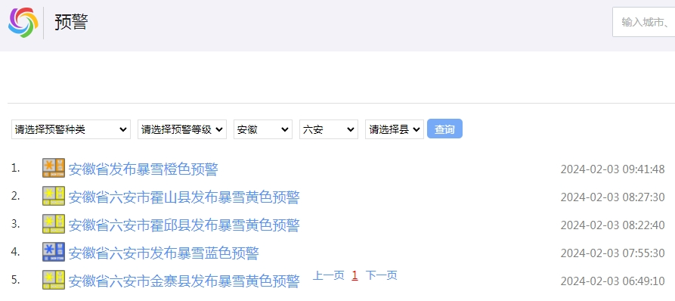Open the province dropdown showing 安徽
The image size is (675, 301).
coord(263,129)
